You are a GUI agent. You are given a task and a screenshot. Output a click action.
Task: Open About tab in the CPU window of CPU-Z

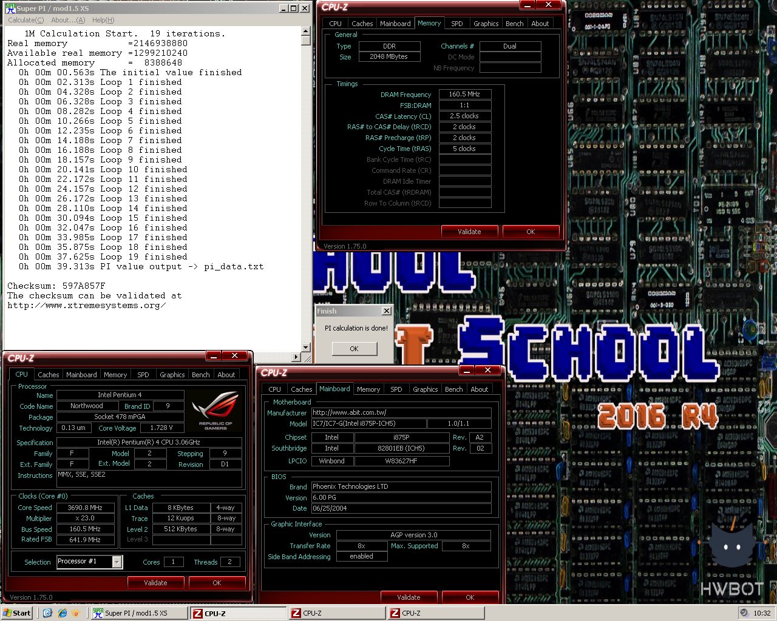[x=226, y=375]
